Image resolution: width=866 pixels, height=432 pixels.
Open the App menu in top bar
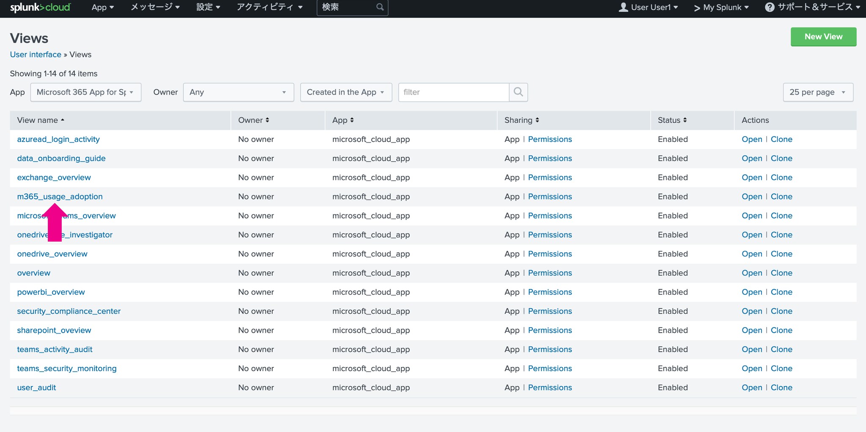103,7
